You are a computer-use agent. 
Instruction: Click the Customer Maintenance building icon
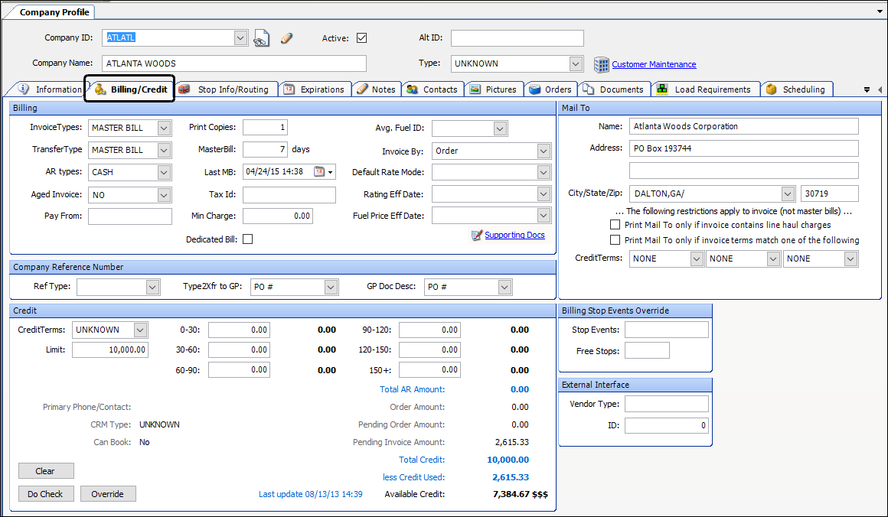tap(602, 64)
